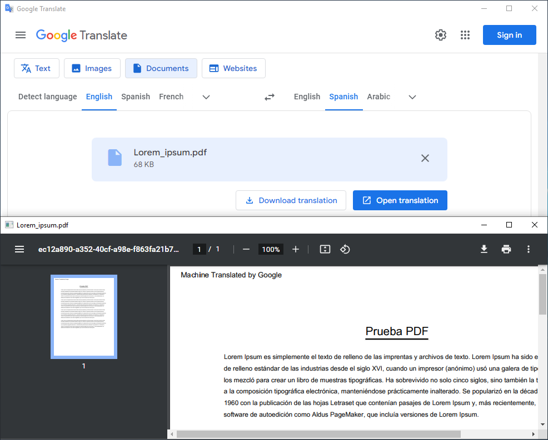548x440 pixels.
Task: Open the PDF viewer sidebar menu
Action: (x=19, y=249)
